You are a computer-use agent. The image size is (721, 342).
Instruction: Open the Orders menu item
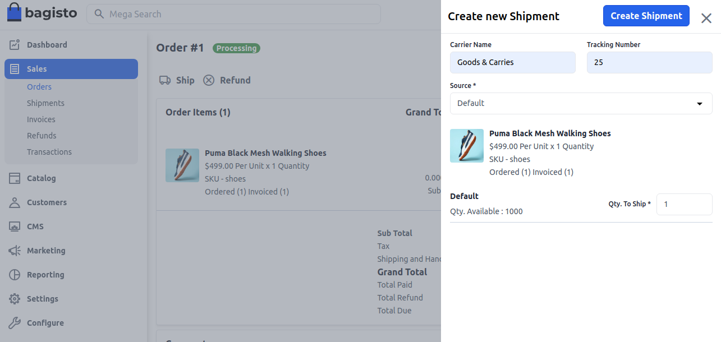[x=39, y=86]
